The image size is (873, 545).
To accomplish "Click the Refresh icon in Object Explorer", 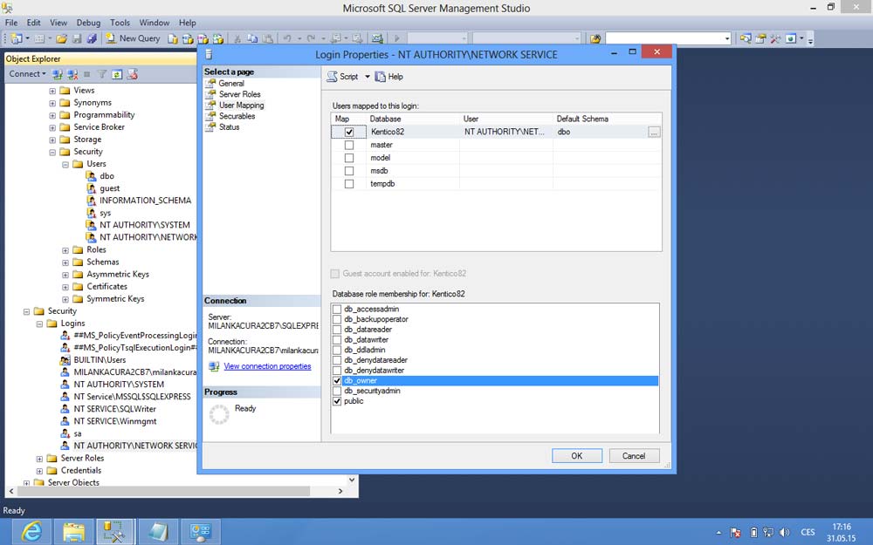I will (x=116, y=74).
